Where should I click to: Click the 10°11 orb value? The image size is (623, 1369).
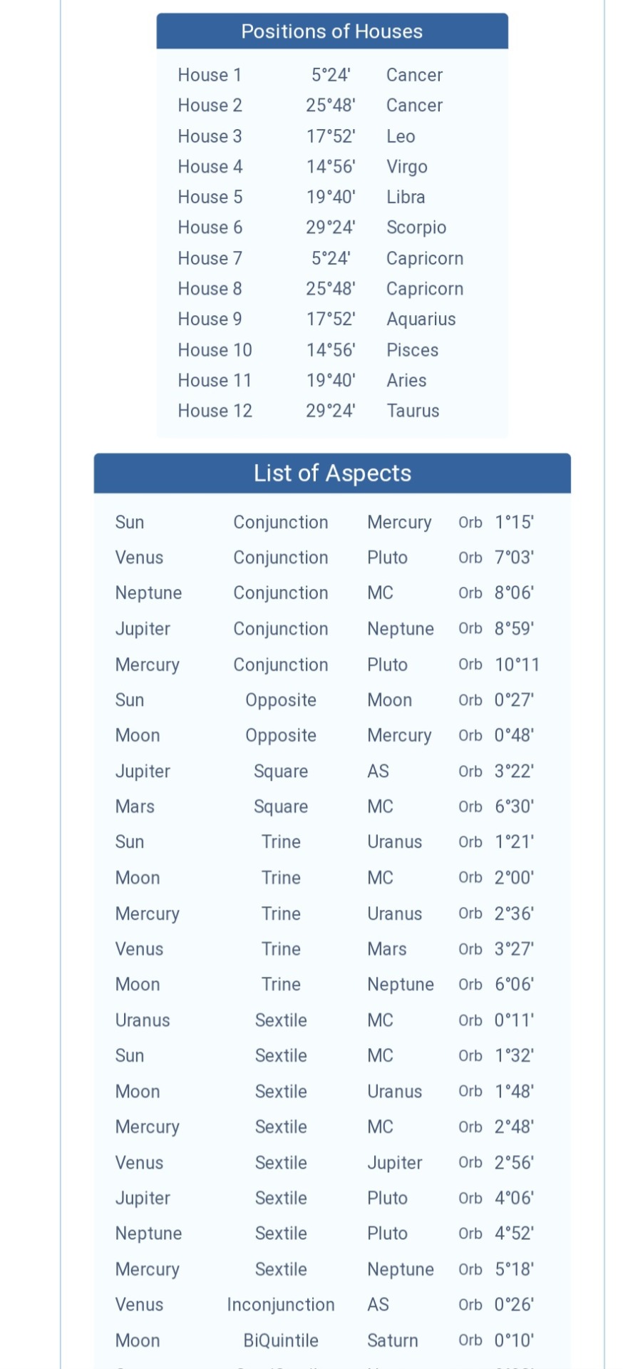coord(517,665)
